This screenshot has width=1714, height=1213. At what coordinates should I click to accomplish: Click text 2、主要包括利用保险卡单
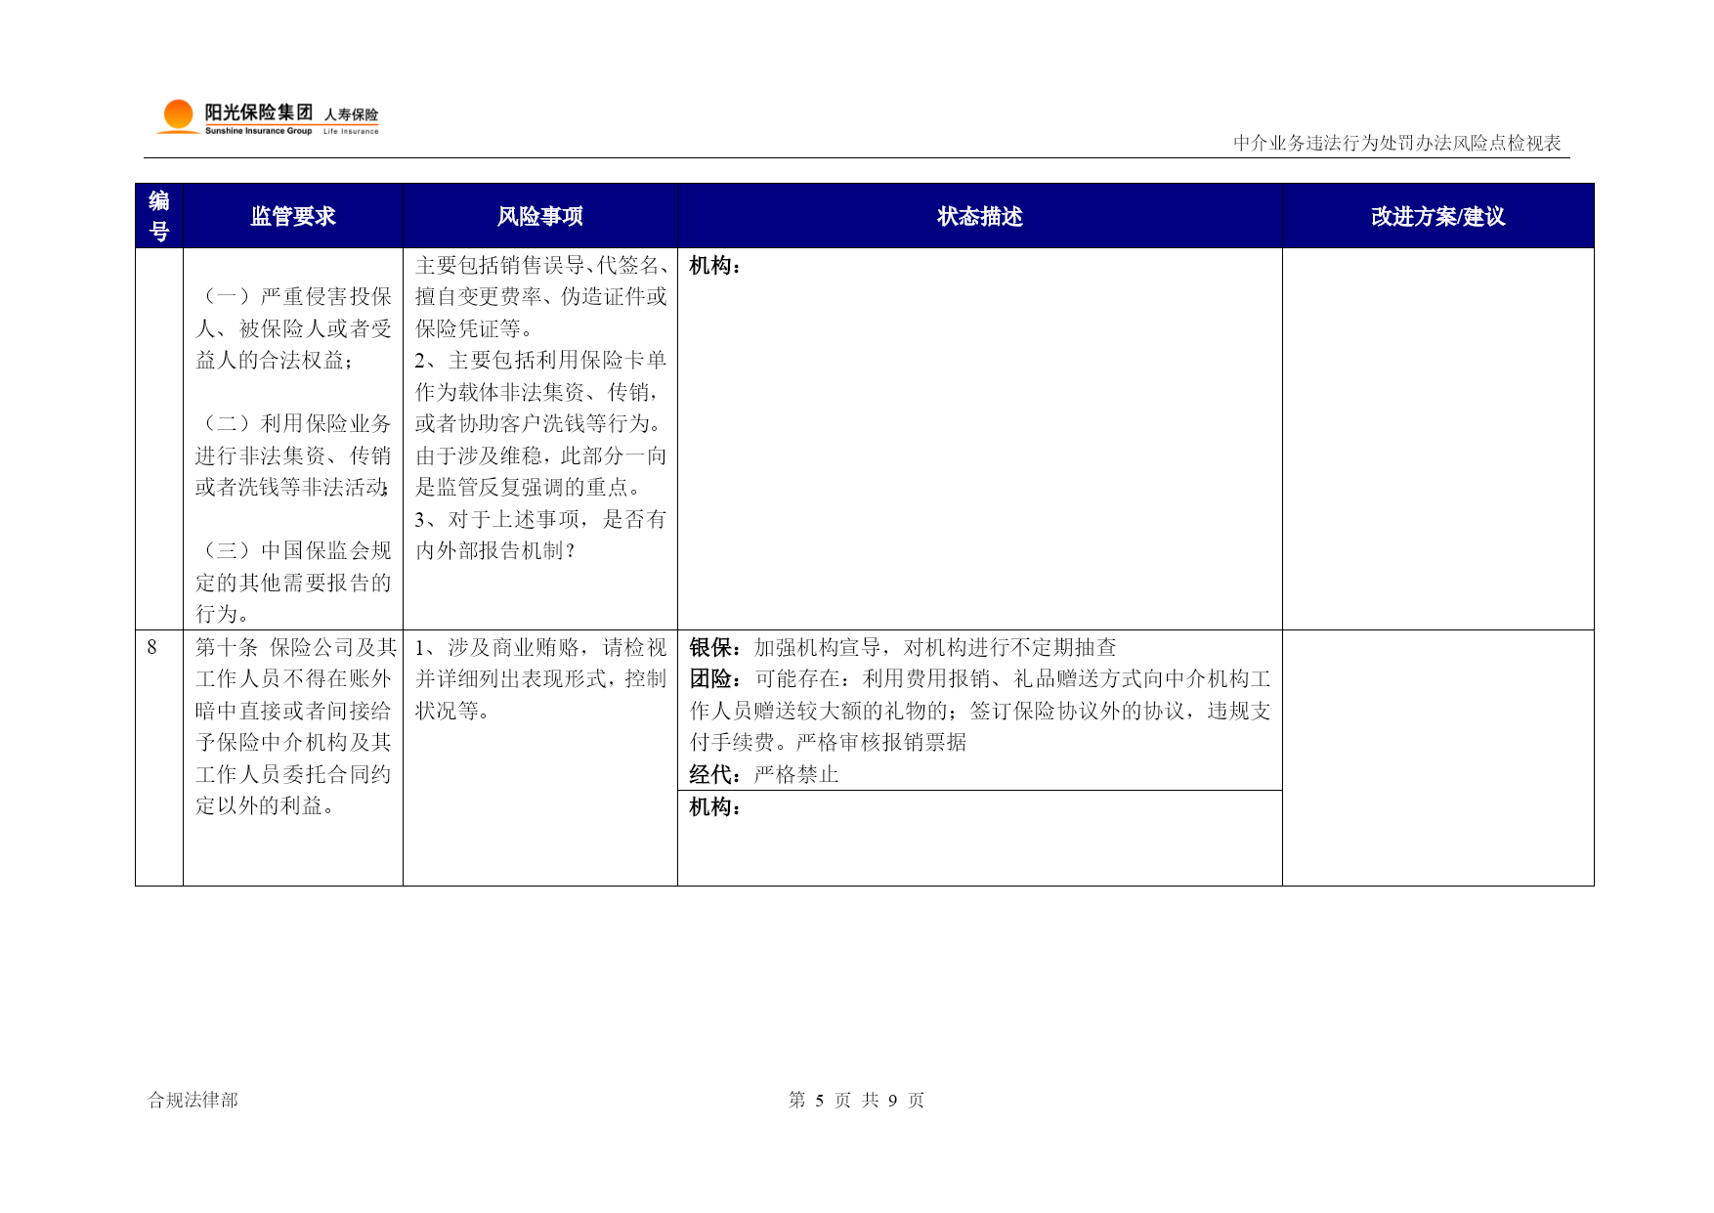click(x=541, y=360)
